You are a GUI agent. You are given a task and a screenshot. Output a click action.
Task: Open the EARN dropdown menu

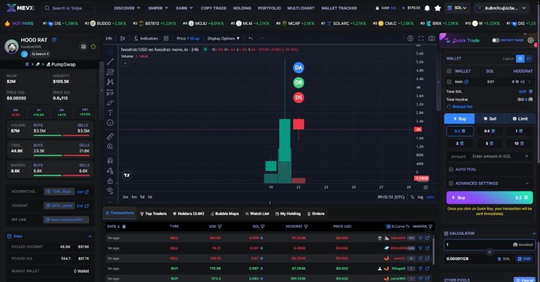tap(184, 8)
